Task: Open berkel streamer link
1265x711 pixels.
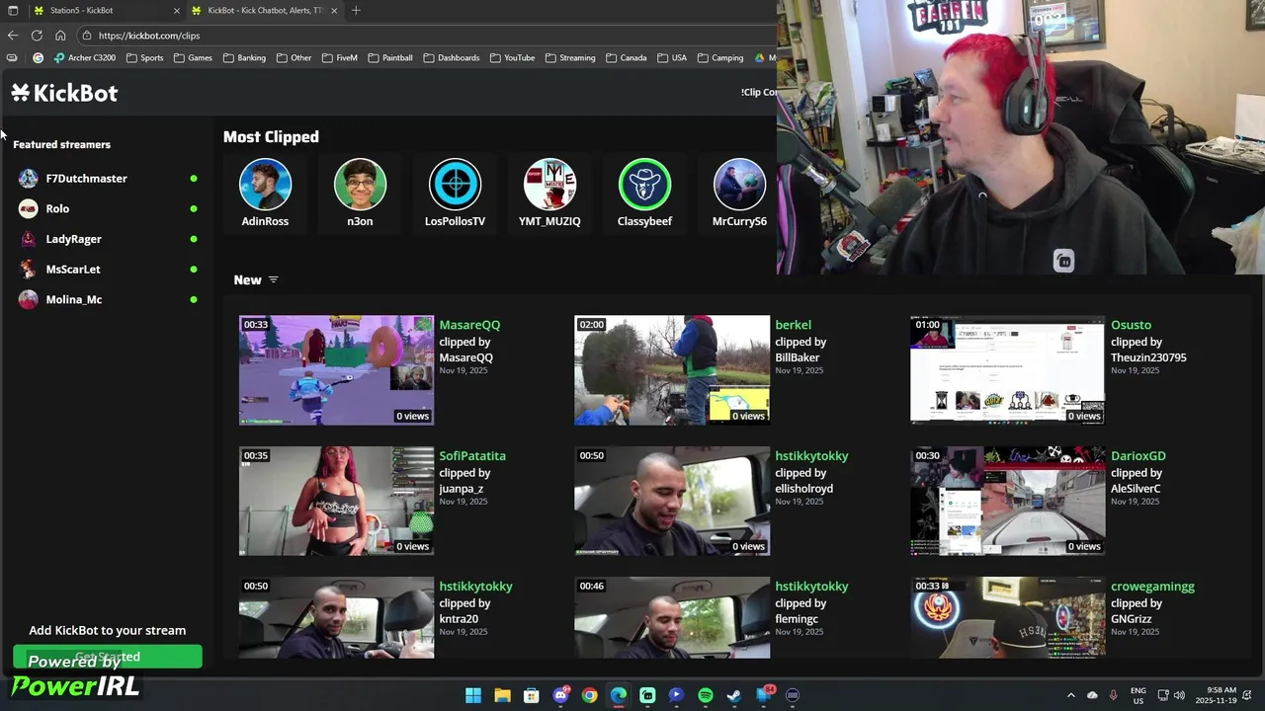Action: tap(793, 325)
